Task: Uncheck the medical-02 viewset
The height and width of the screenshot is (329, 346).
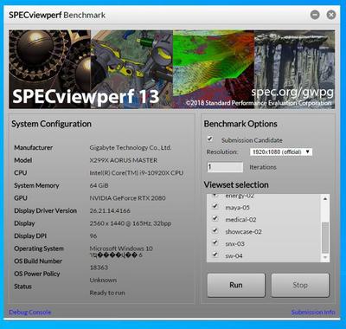Action: (215, 219)
